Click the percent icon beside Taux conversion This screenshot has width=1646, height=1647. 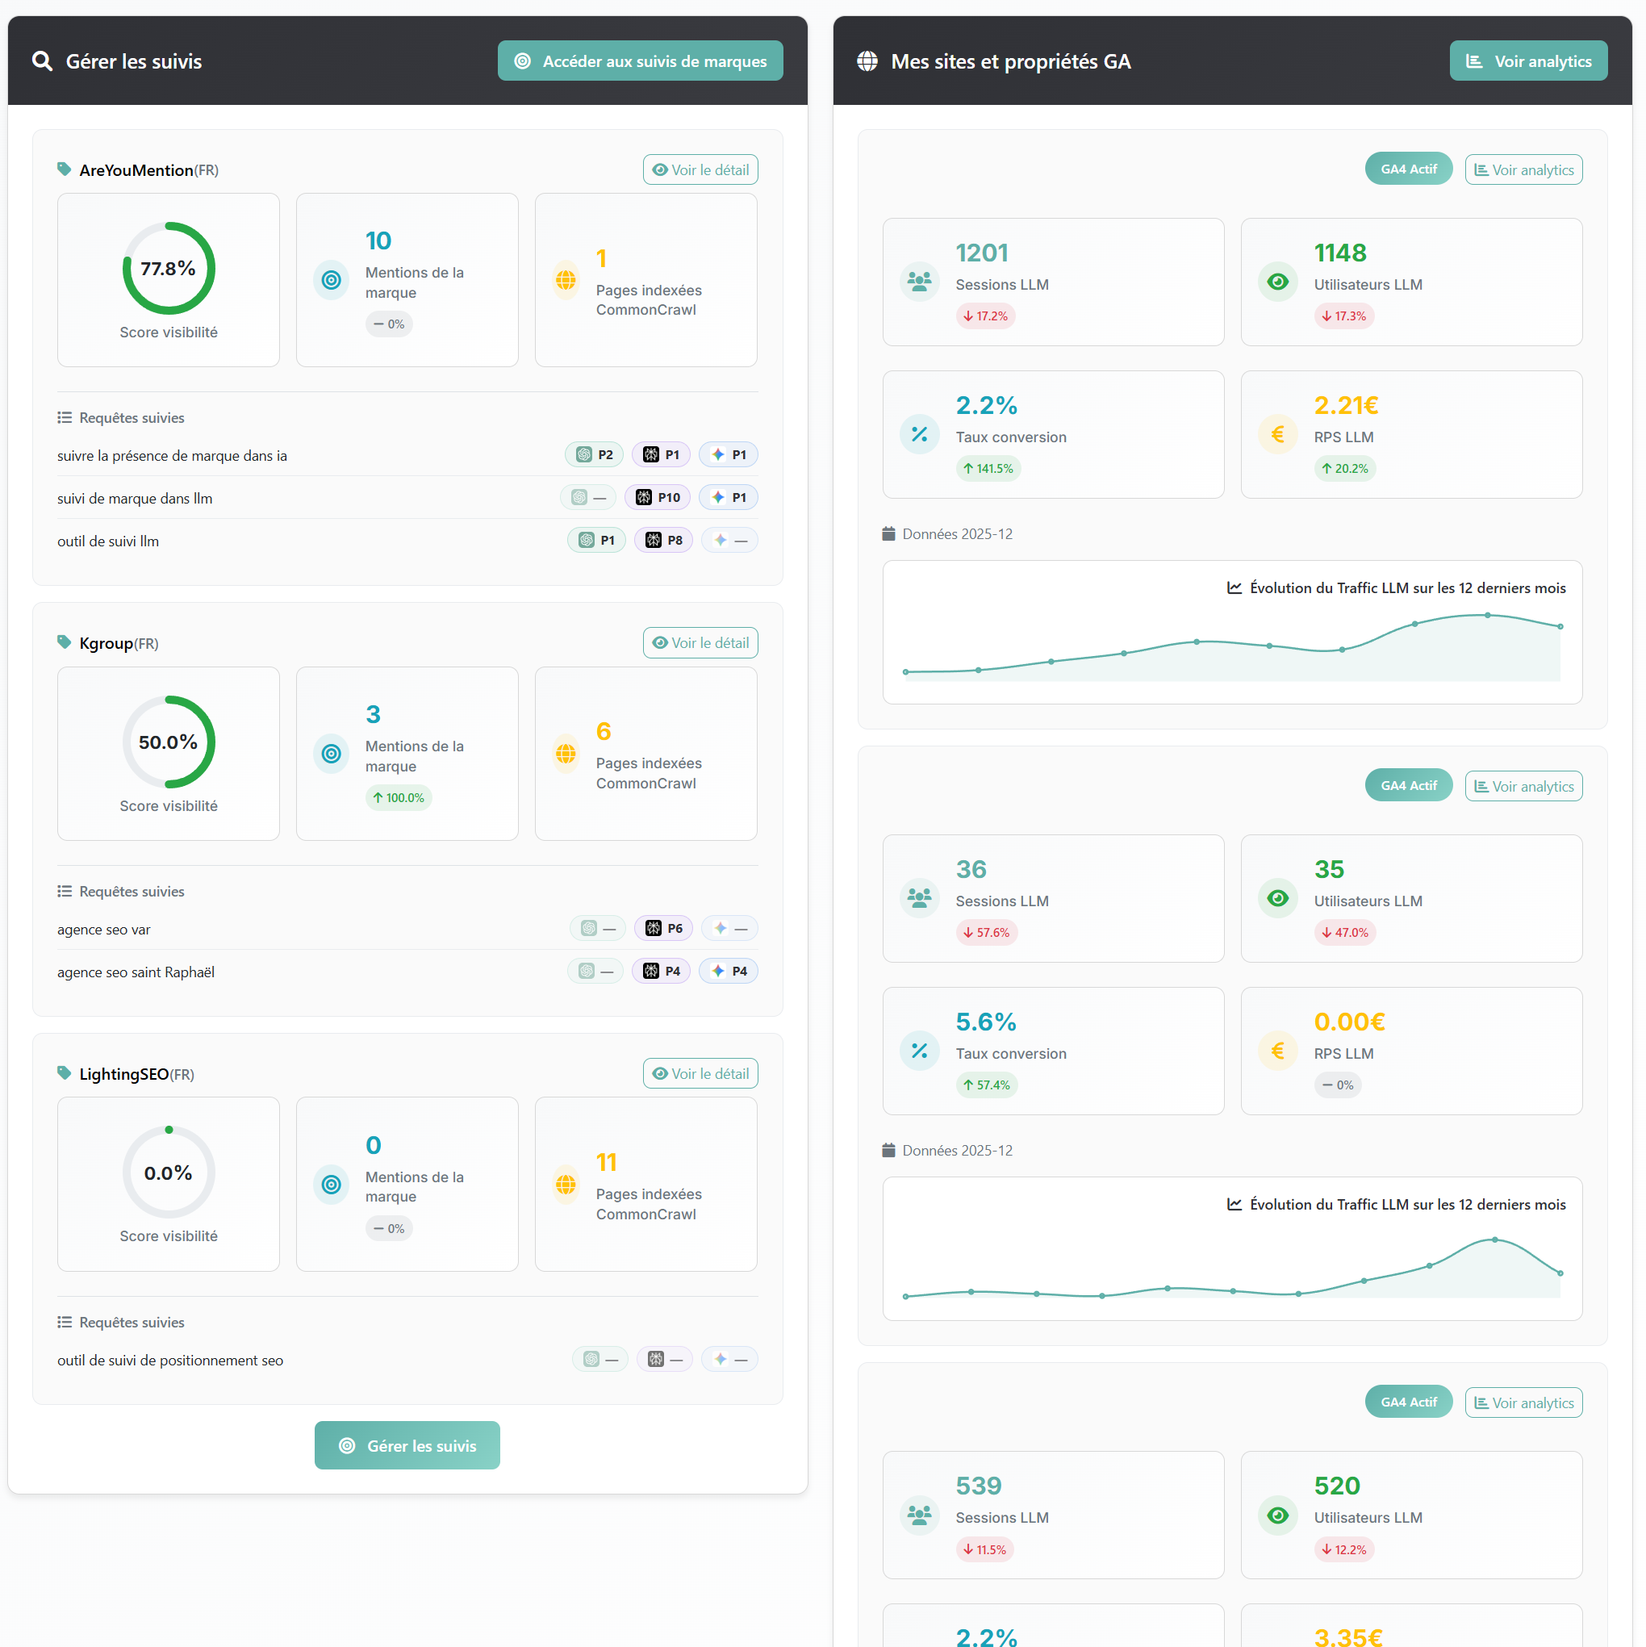[x=919, y=434]
